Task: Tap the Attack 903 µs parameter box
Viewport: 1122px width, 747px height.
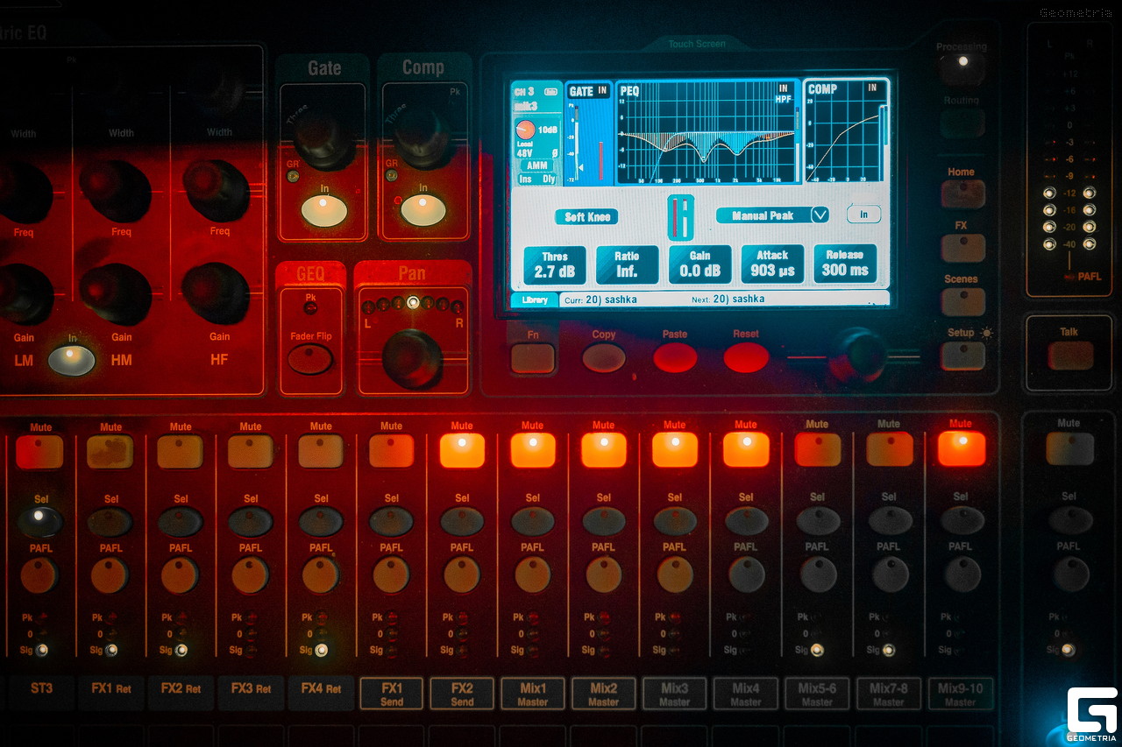Action: (x=772, y=264)
